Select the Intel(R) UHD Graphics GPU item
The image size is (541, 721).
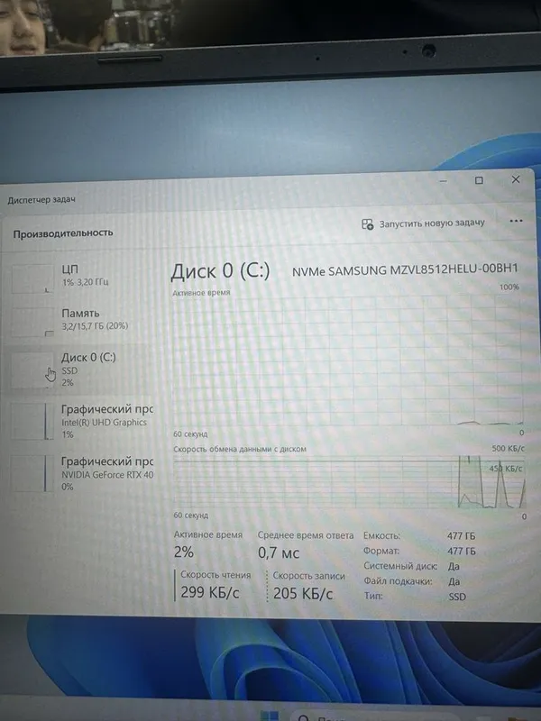80,421
